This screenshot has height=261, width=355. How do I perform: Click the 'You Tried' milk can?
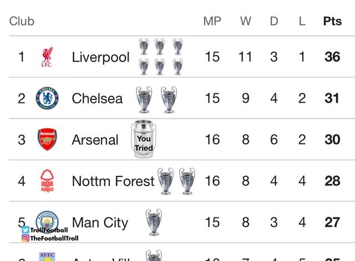[143, 139]
